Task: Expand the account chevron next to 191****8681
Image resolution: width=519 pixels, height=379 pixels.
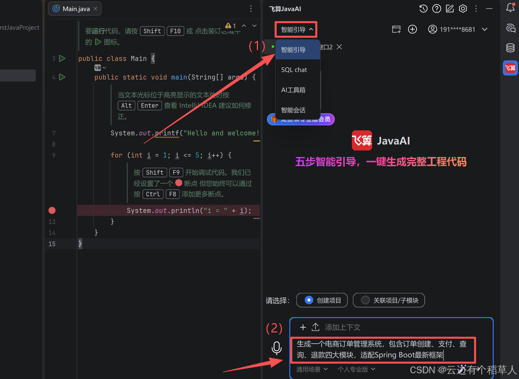Action: click(485, 29)
